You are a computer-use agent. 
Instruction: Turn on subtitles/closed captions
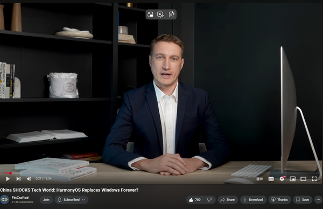[271, 179]
